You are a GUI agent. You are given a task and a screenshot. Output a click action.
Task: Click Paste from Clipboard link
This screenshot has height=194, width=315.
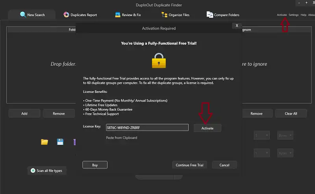[122, 138]
